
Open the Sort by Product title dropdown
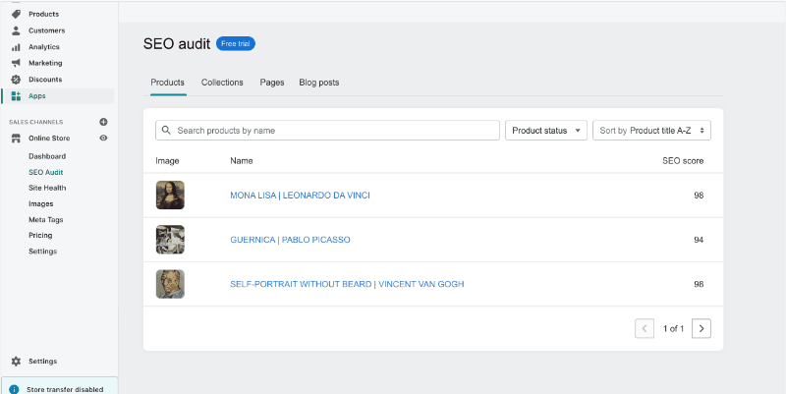pyautogui.click(x=651, y=131)
